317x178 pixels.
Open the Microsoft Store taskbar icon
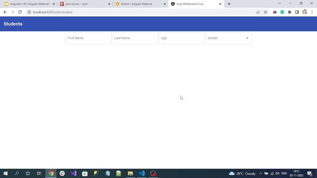(x=85, y=174)
